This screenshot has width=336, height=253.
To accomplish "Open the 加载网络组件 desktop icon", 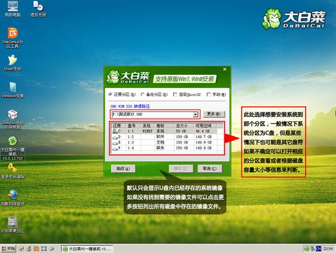I will 12,195.
